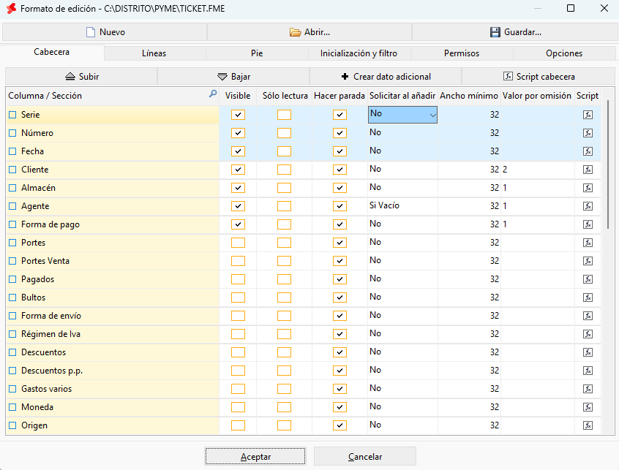Open the script icon on Cliente row
This screenshot has height=470, width=619.
[x=588, y=170]
